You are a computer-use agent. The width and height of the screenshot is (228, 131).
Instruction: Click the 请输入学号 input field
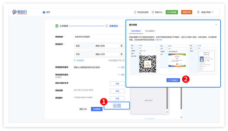click(x=107, y=54)
